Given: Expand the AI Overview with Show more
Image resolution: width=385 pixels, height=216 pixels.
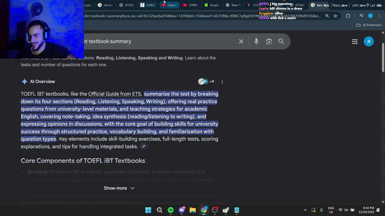Looking at the screenshot, I should pyautogui.click(x=119, y=188).
